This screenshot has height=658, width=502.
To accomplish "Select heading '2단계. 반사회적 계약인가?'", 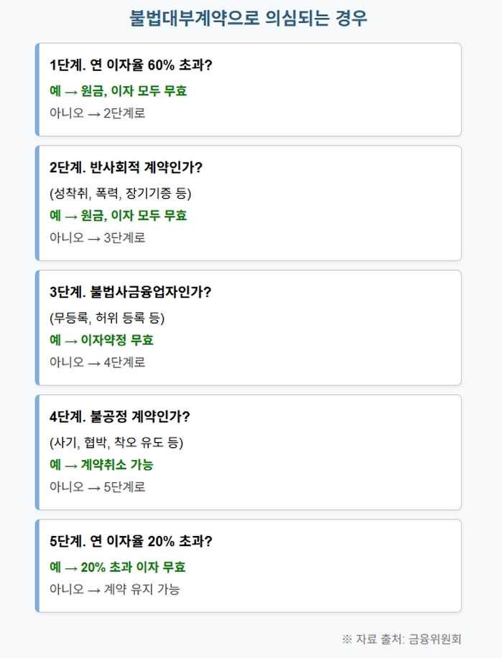I will 126,167.
